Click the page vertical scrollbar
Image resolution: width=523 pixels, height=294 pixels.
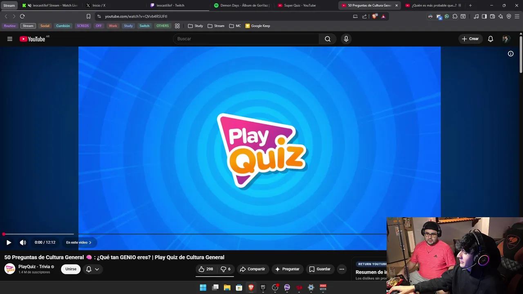(521, 55)
